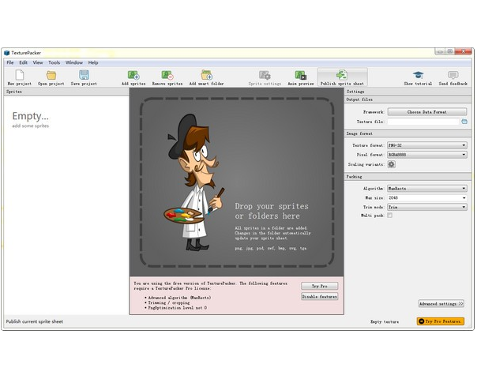Open the Tools menu
This screenshot has height=379, width=477.
coord(54,62)
